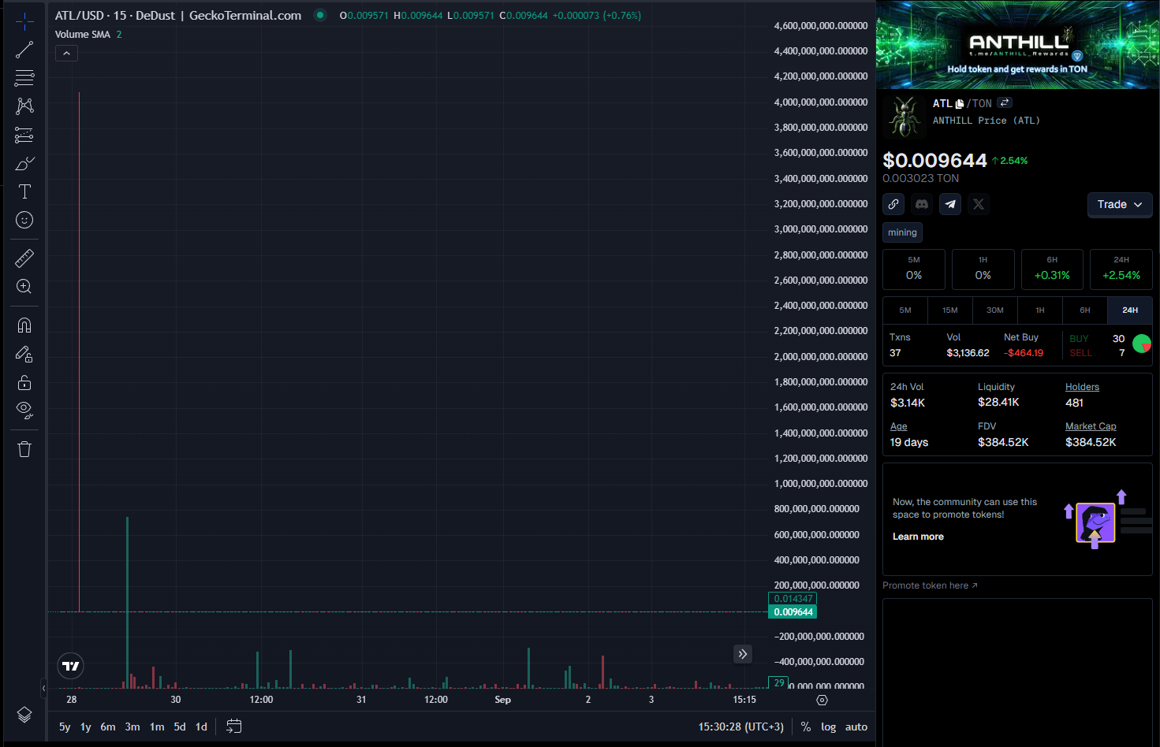Viewport: 1160px width, 747px height.
Task: Click the Volume SMA indicator label
Action: [83, 35]
